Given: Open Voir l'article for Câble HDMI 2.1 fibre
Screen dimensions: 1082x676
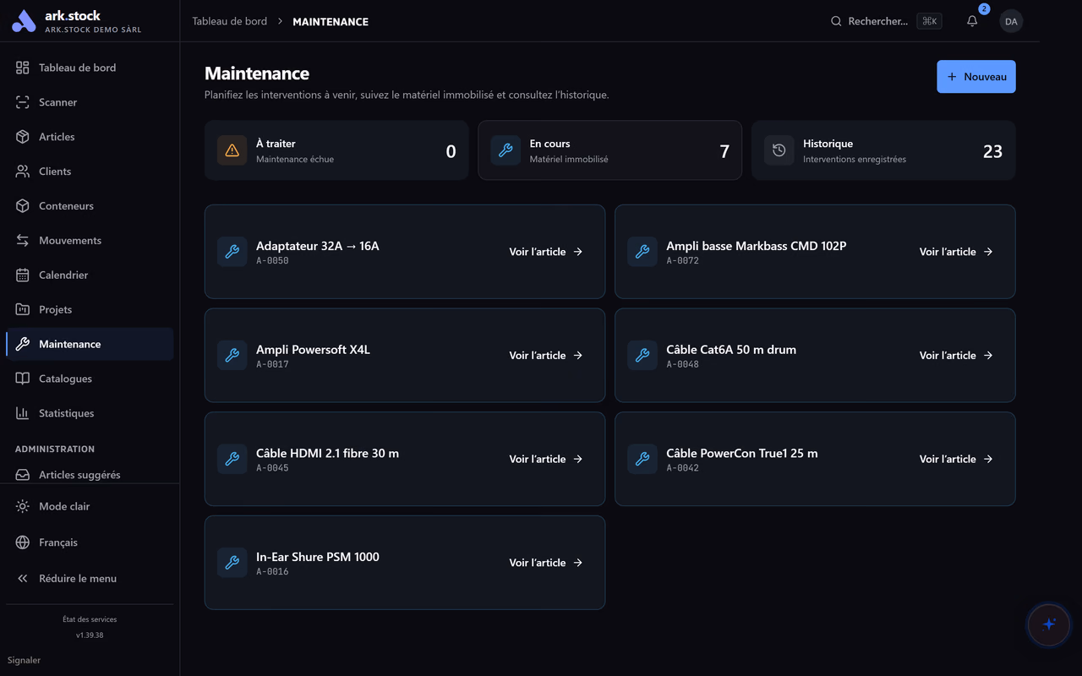Looking at the screenshot, I should [x=546, y=460].
